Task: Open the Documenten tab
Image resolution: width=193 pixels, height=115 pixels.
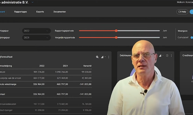Action: tap(60, 12)
